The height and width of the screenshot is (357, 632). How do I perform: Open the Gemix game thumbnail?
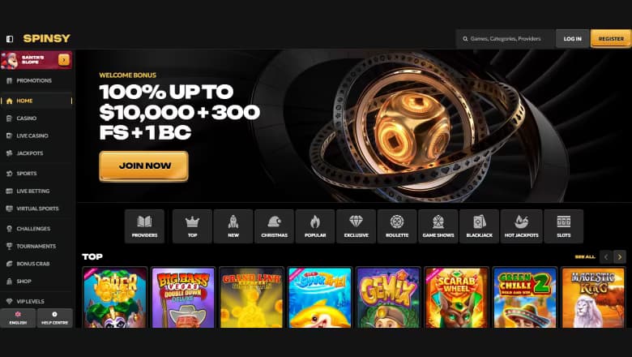[x=388, y=297]
